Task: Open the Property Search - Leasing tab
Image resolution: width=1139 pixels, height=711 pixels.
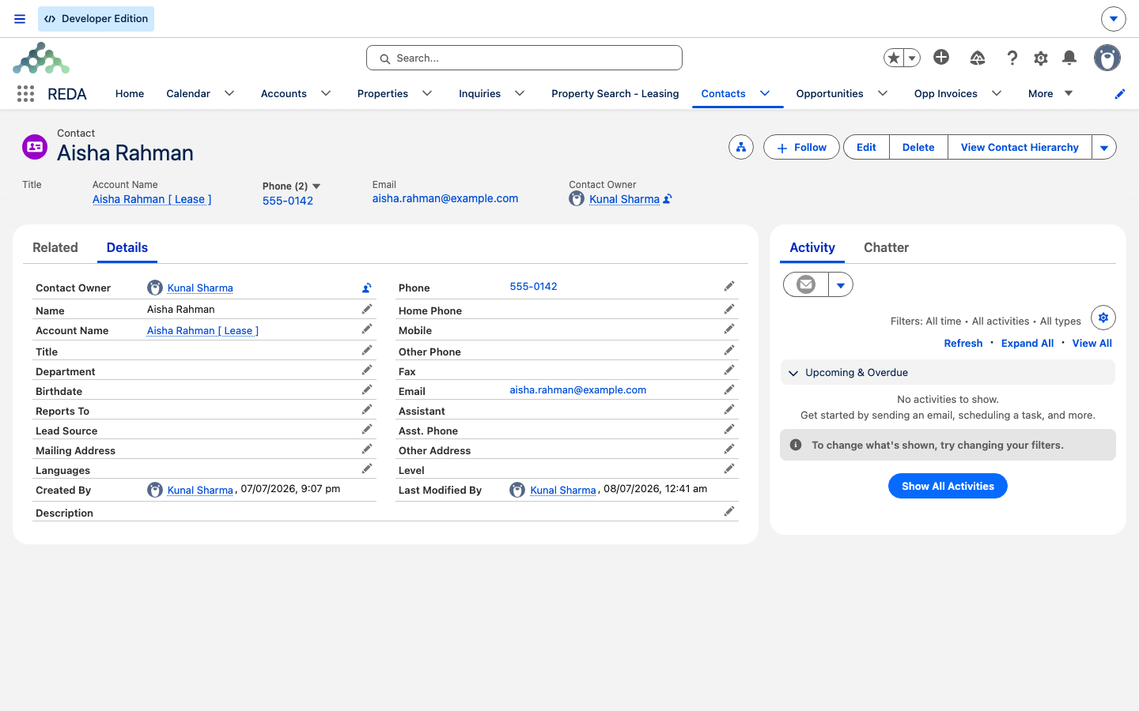Action: [615, 93]
